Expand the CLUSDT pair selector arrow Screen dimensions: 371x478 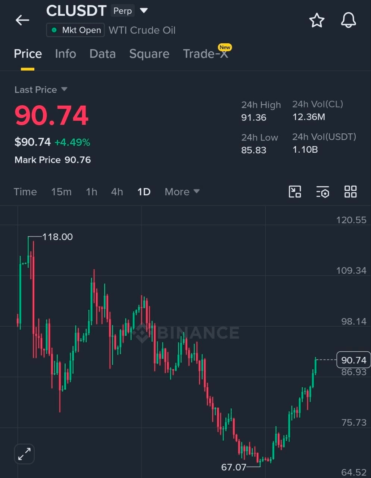tap(144, 10)
